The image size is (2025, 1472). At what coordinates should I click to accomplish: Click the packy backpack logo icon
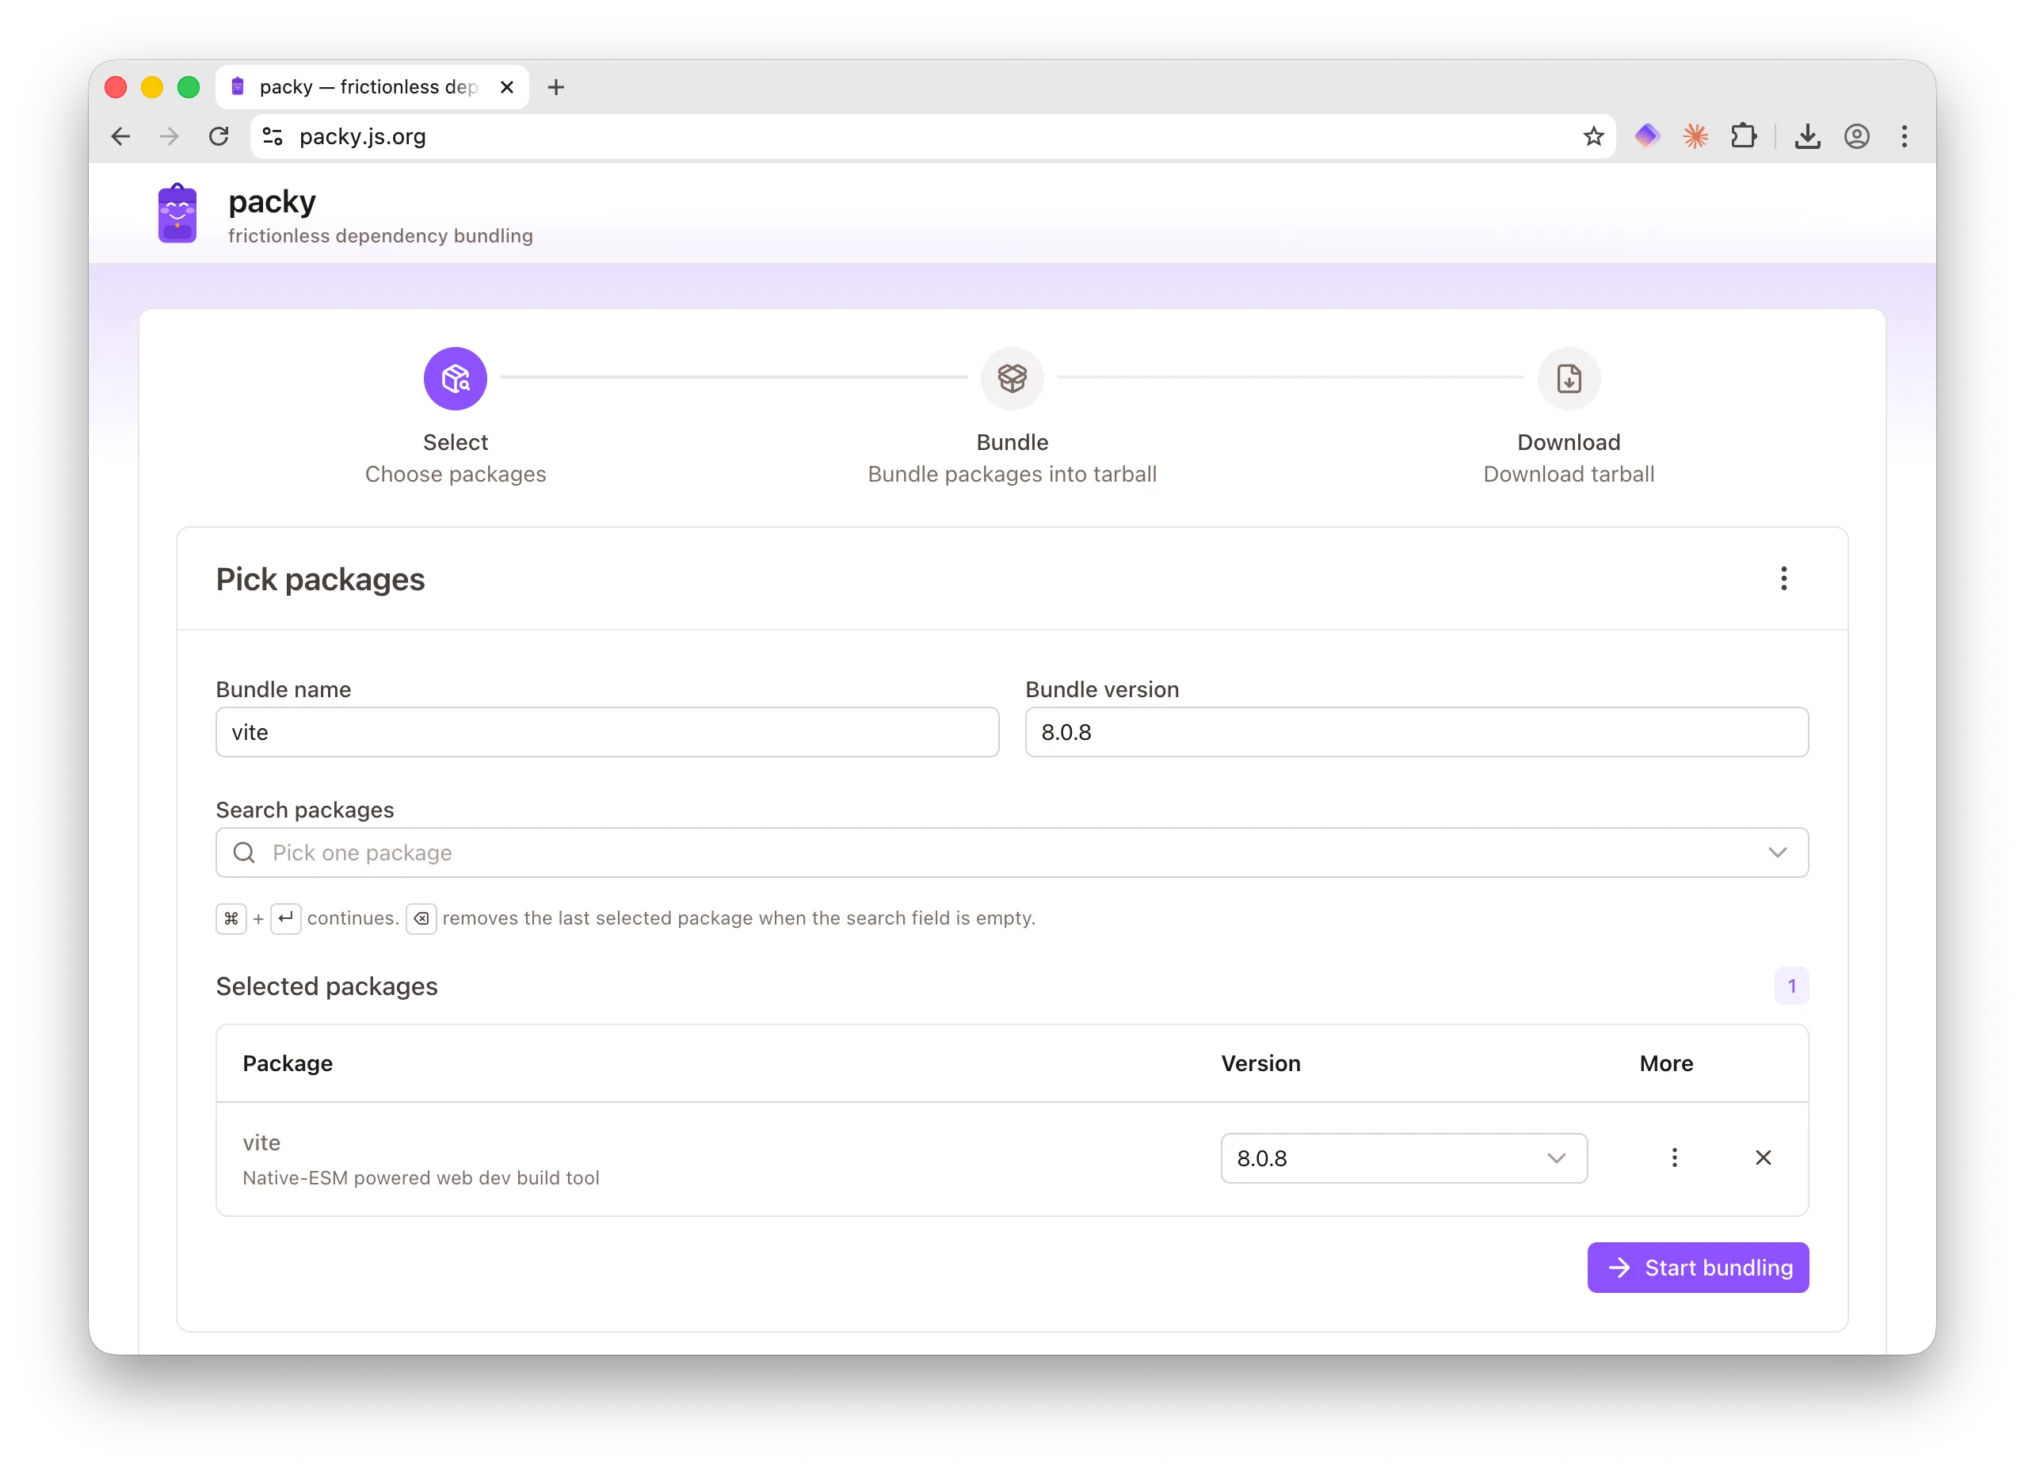point(177,213)
